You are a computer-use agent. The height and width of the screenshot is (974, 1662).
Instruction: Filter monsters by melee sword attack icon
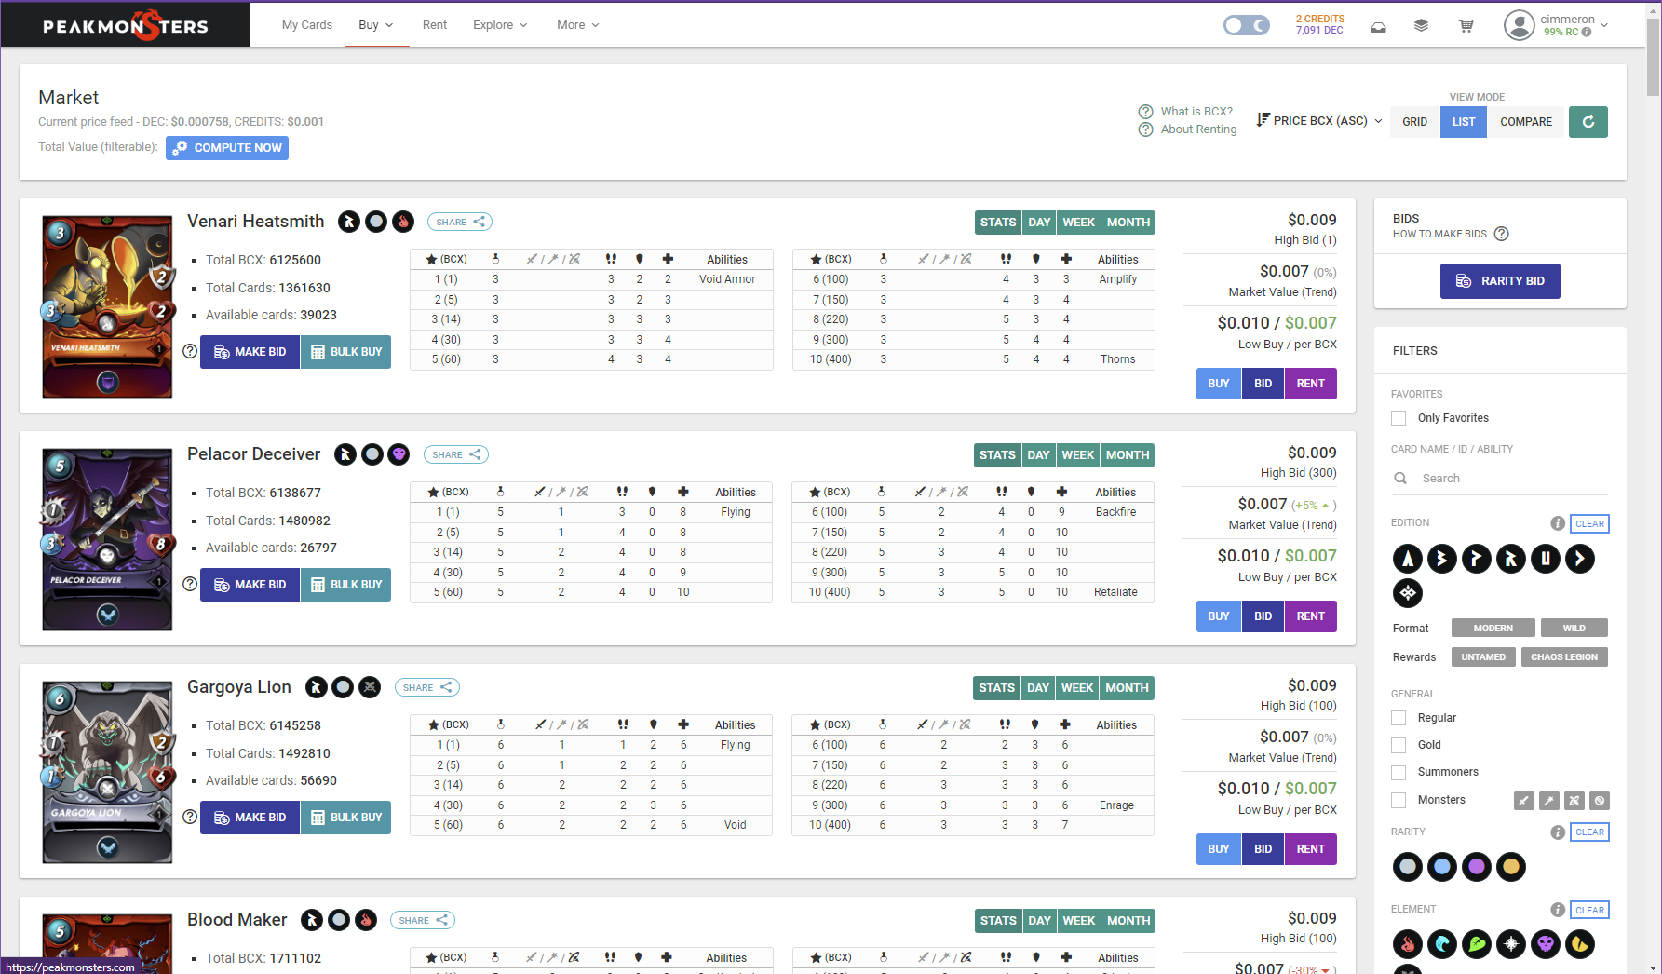point(1524,800)
